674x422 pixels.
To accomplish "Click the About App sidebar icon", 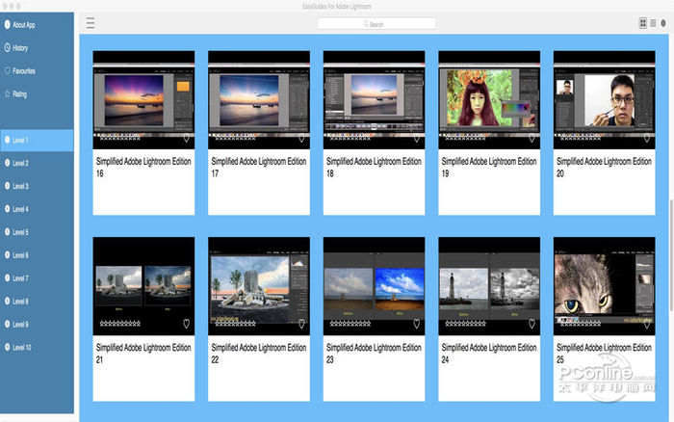I will point(8,24).
